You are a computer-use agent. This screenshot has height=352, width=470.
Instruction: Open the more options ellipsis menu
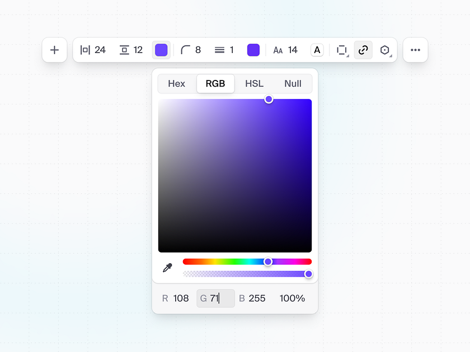415,50
